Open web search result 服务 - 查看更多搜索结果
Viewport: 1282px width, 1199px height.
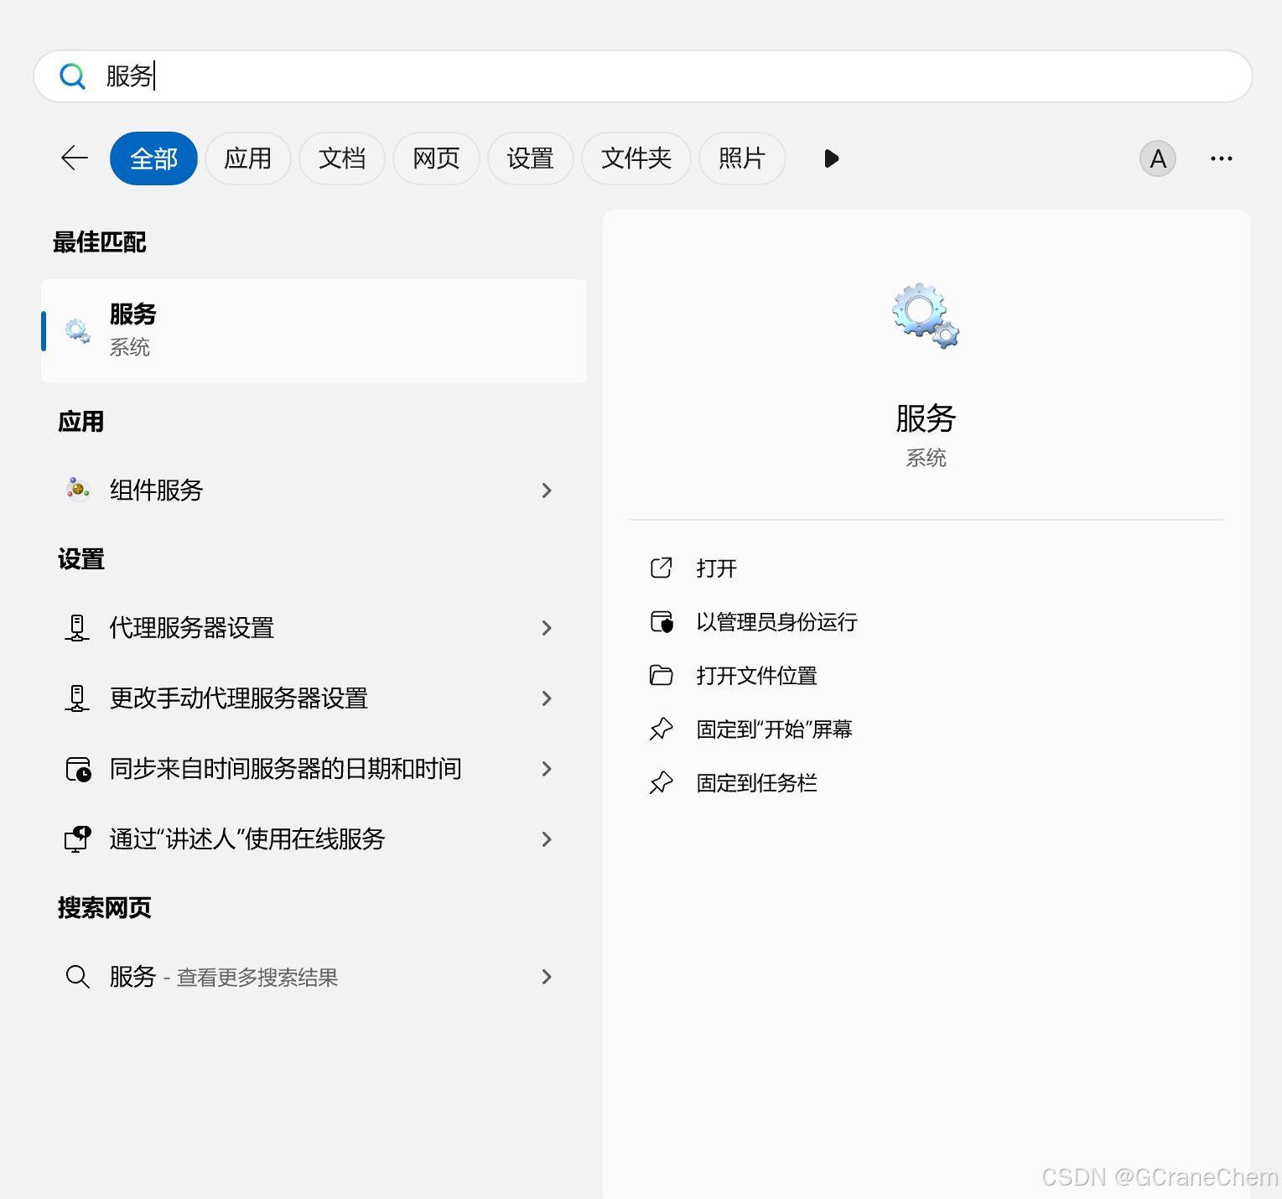point(314,977)
